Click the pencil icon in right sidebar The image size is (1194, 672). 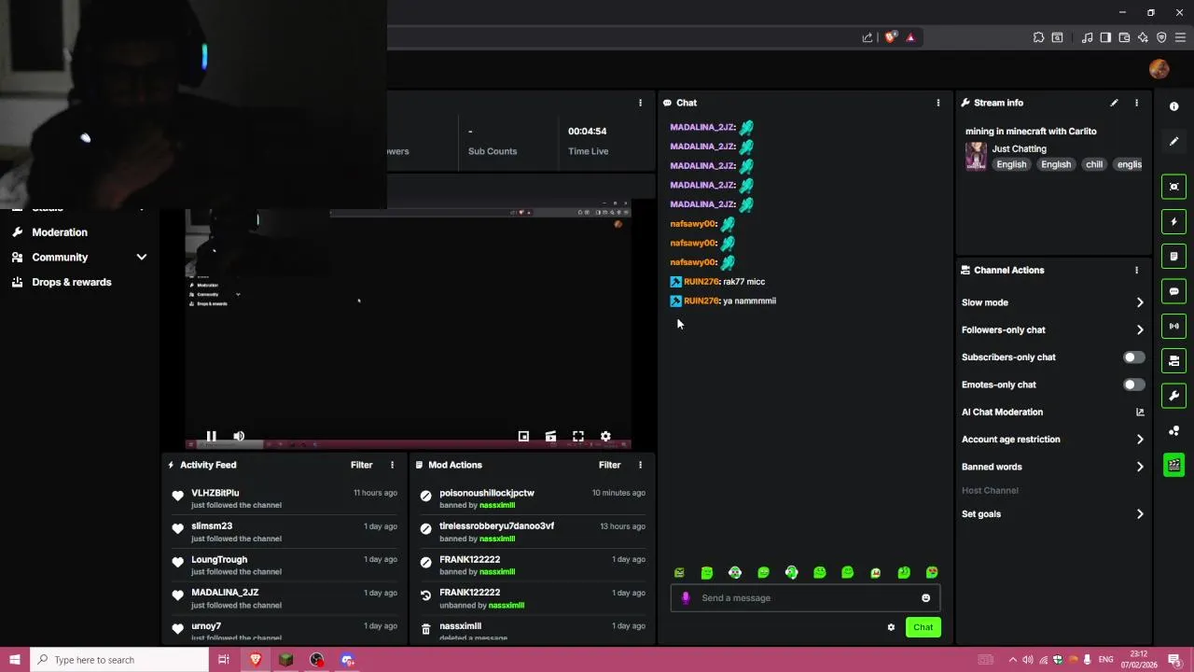[x=1173, y=141]
